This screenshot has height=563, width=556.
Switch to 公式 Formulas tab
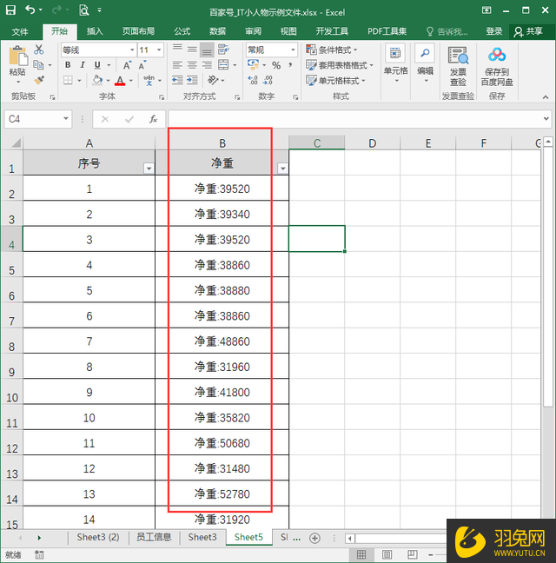click(182, 31)
